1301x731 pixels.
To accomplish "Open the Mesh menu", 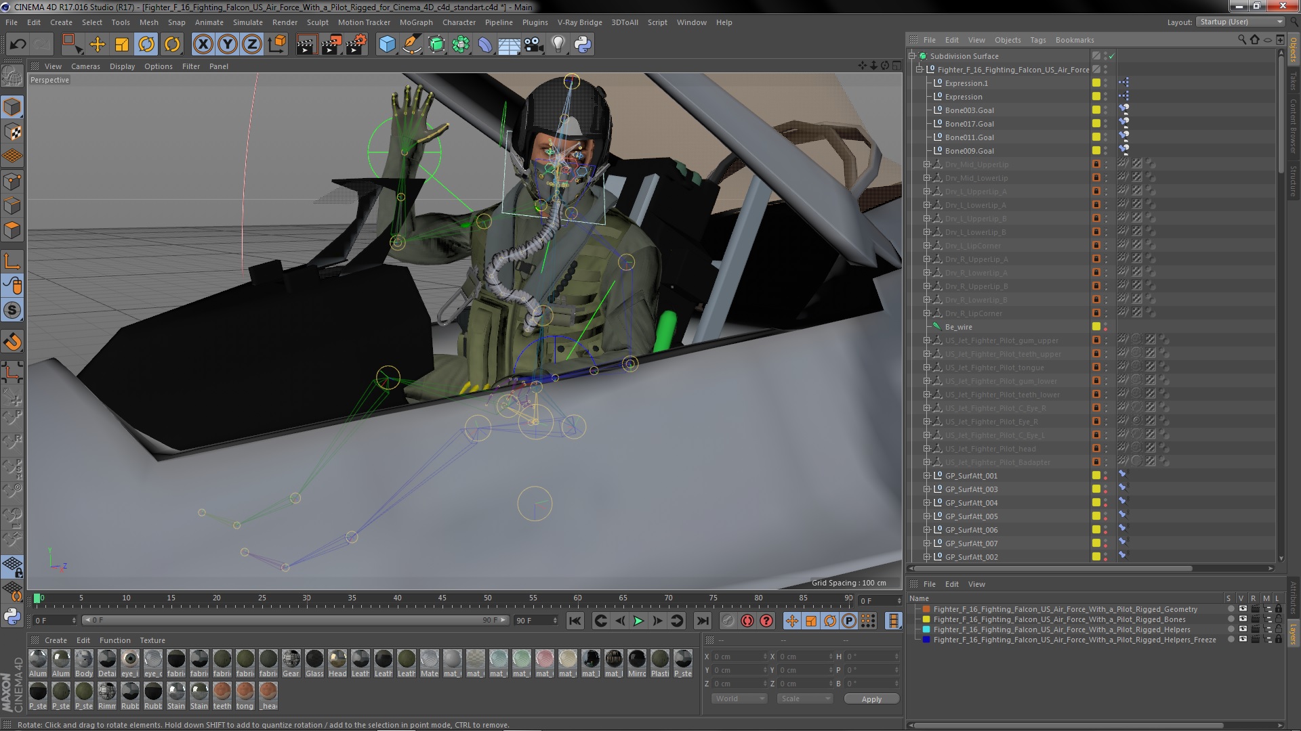I will (x=148, y=22).
